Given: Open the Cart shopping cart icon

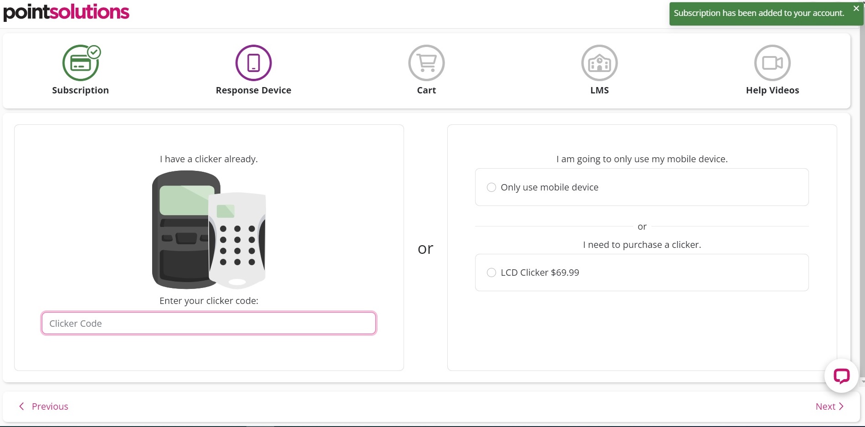Looking at the screenshot, I should pyautogui.click(x=426, y=63).
